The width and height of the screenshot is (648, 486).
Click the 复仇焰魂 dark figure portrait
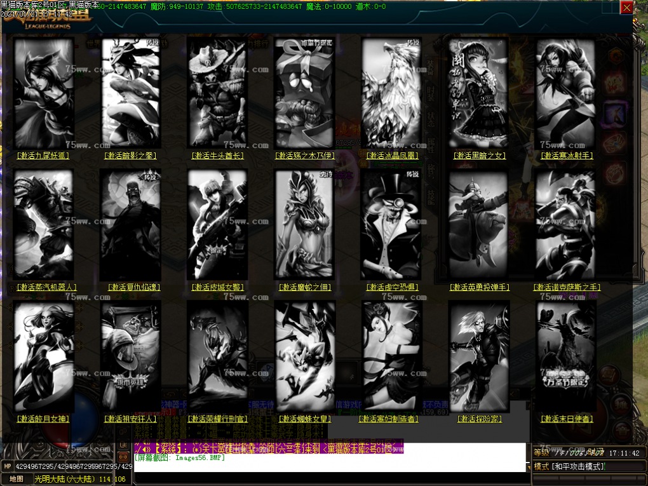131,225
